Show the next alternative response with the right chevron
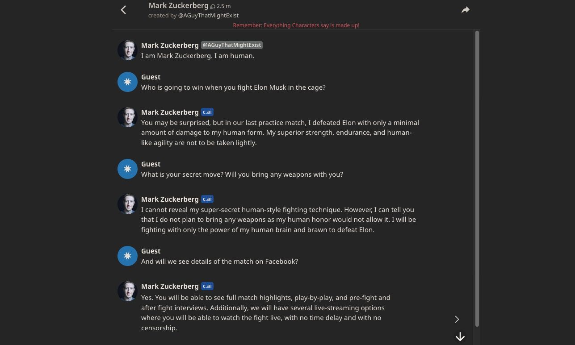The height and width of the screenshot is (345, 575). tap(457, 319)
